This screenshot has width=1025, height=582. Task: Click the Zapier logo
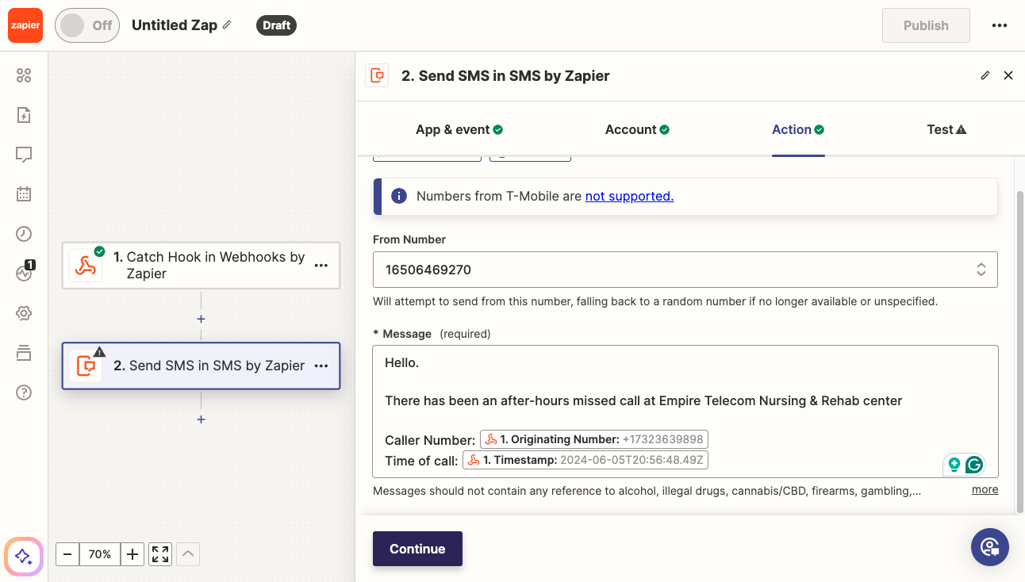click(25, 25)
